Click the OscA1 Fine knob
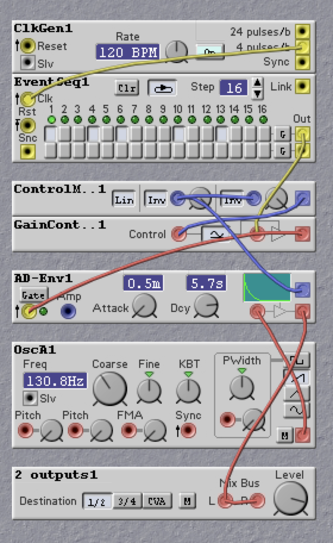 point(149,391)
